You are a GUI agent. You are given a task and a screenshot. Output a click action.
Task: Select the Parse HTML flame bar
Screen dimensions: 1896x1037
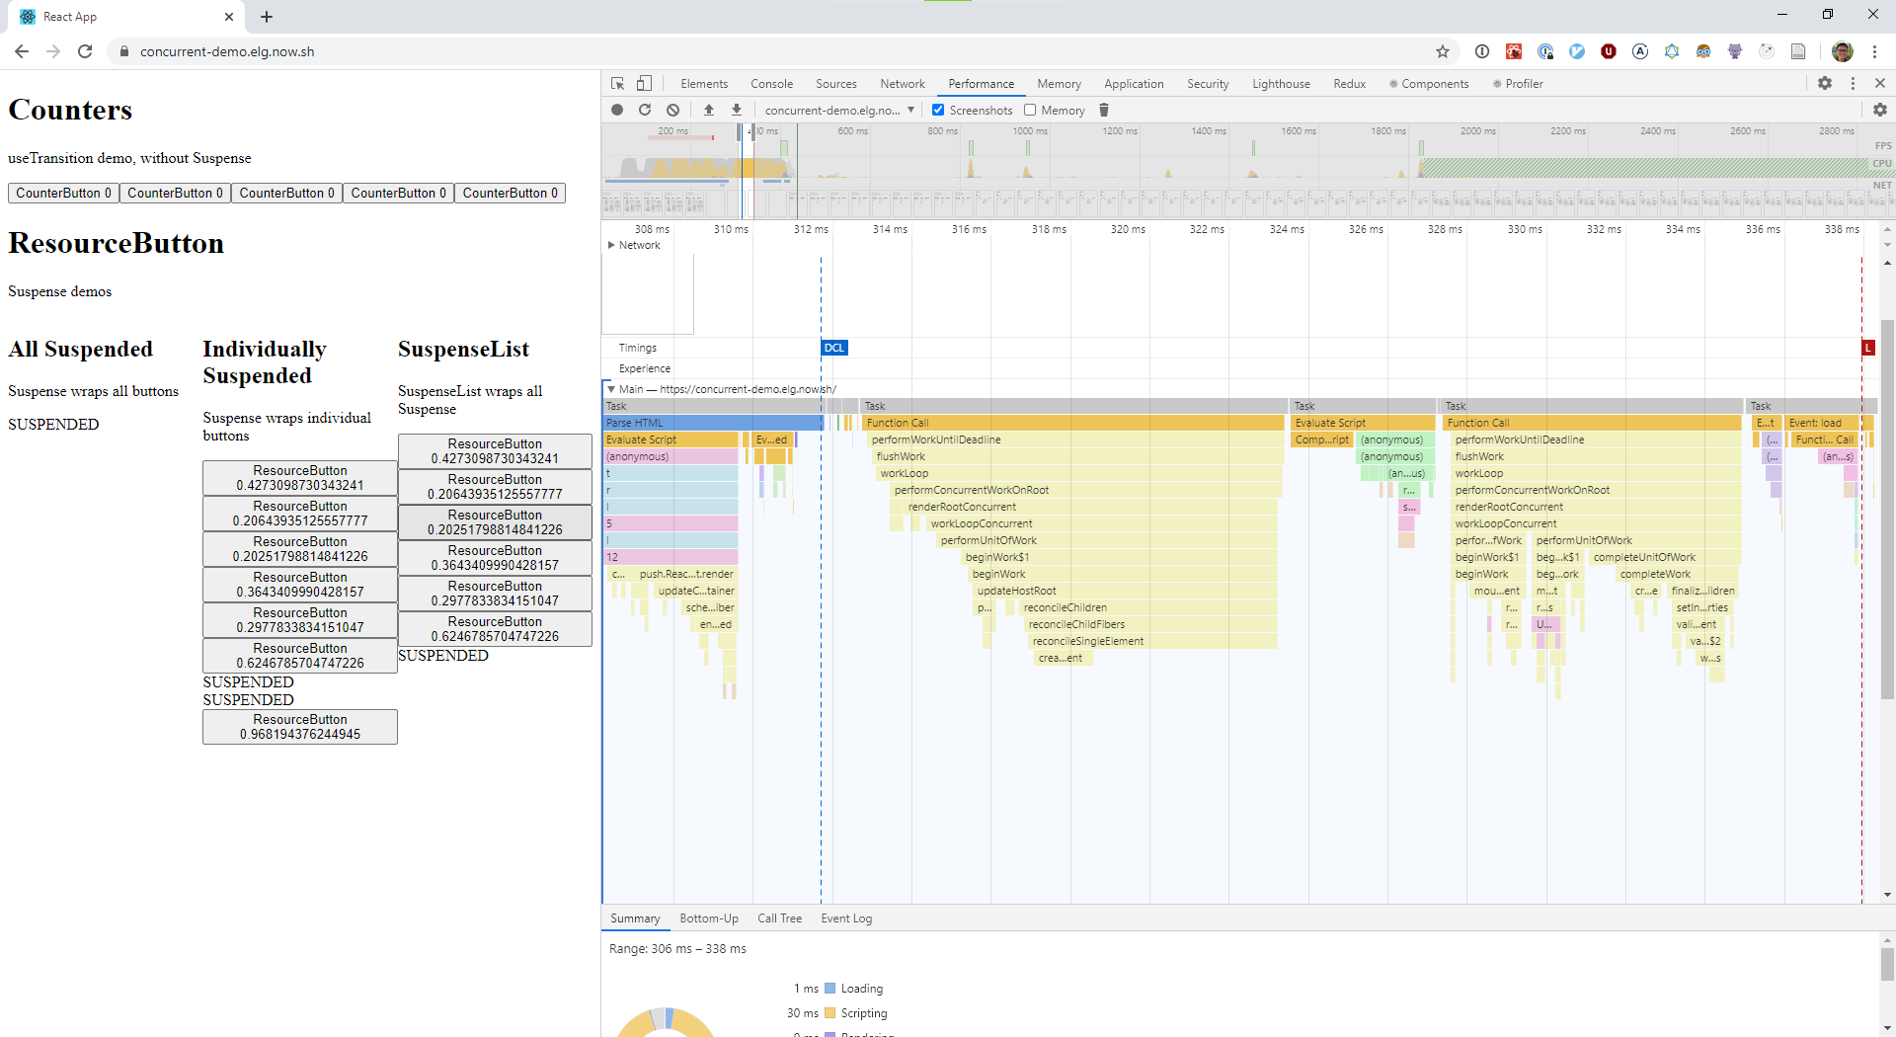(712, 423)
